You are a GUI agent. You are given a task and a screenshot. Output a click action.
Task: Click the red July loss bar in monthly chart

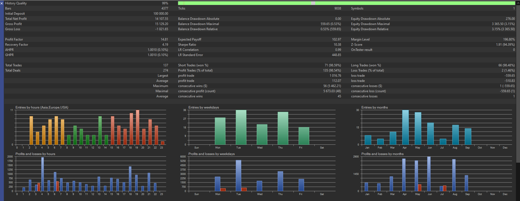(445, 188)
